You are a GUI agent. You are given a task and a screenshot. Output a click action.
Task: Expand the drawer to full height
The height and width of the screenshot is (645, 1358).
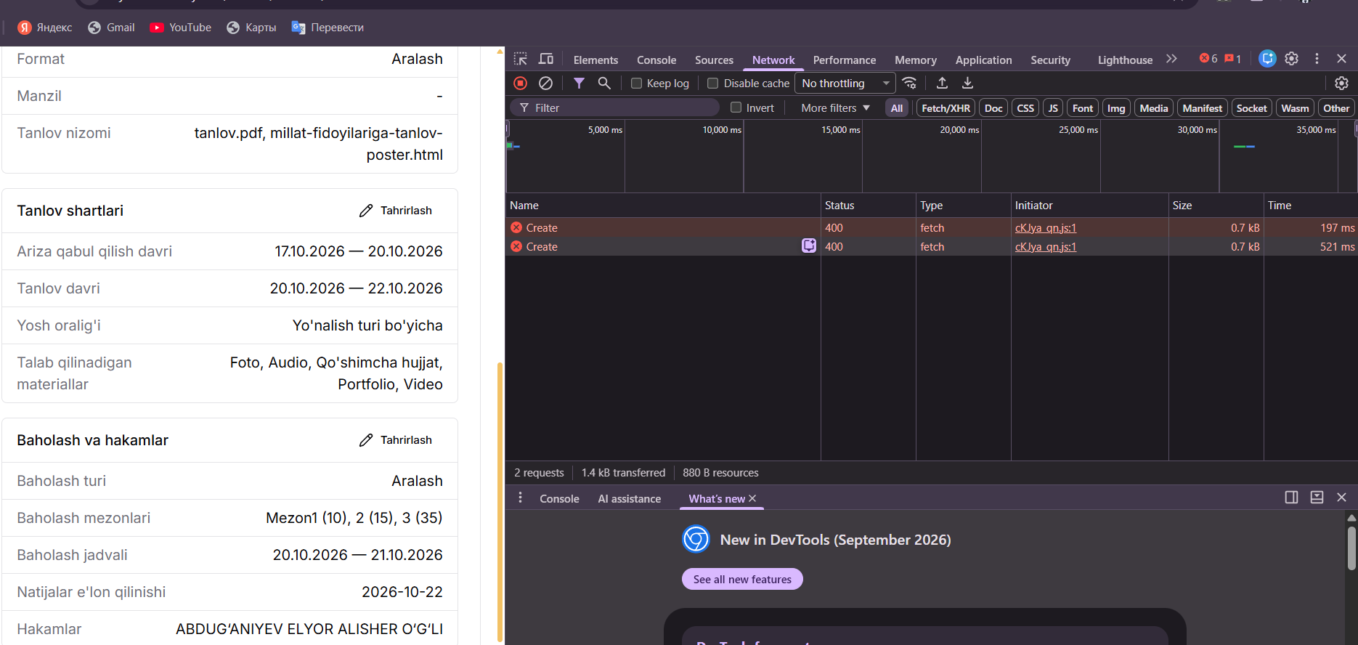pos(1317,498)
